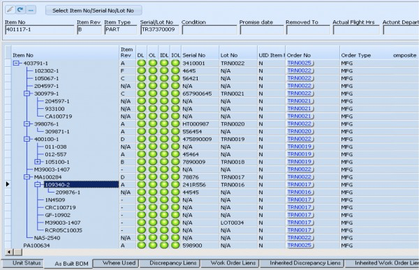Open the ellipsis more-options toolbar icon
419x270 pixels.
[31, 10]
